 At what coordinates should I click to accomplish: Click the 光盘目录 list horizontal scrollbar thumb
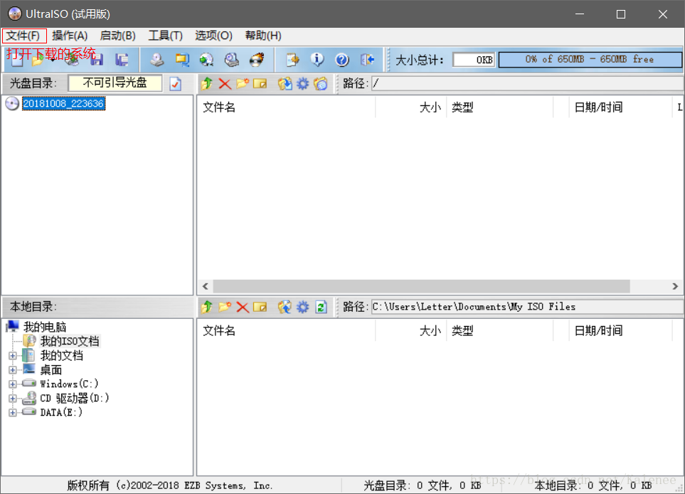point(422,286)
